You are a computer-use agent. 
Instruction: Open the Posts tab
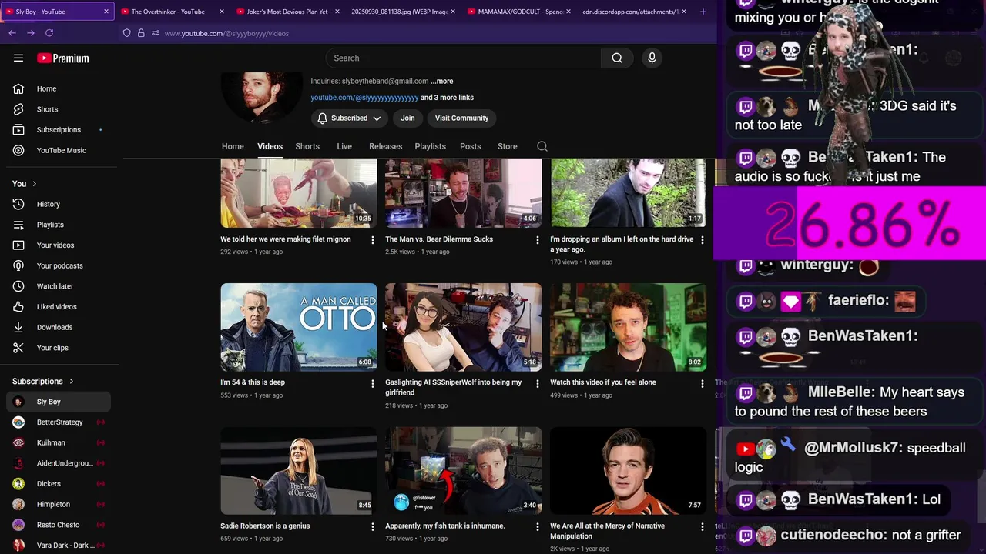(x=470, y=146)
